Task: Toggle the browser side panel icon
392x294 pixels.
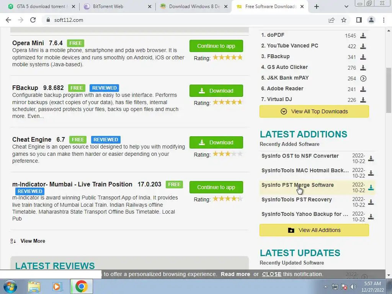Action: tap(359, 20)
